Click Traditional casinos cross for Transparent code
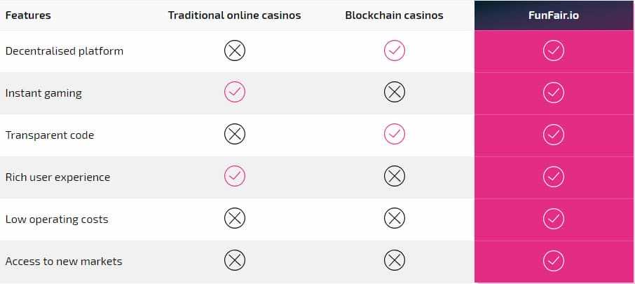The height and width of the screenshot is (284, 635). [x=235, y=134]
